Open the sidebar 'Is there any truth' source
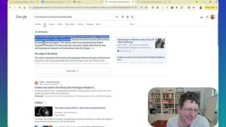This screenshot has width=226, height=127. coord(141,59)
